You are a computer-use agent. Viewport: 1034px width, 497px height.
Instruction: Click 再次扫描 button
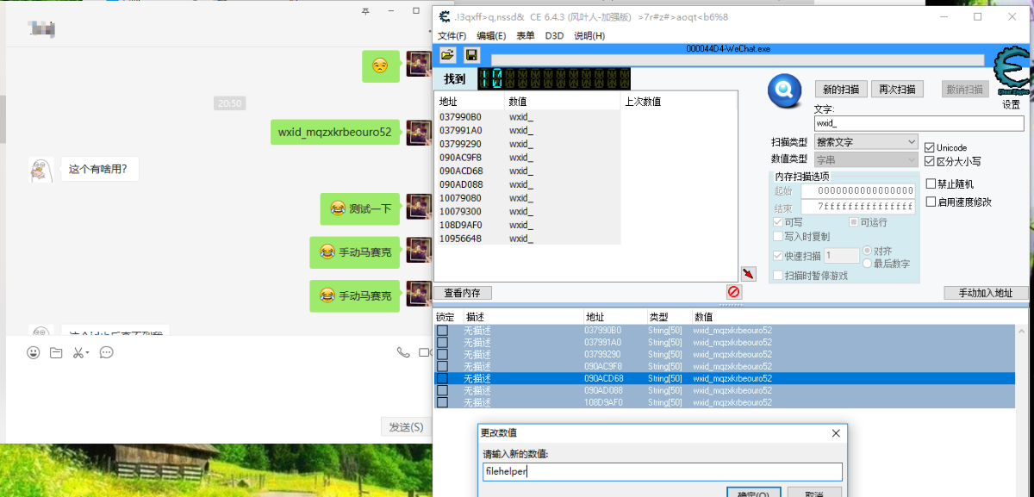tap(897, 90)
